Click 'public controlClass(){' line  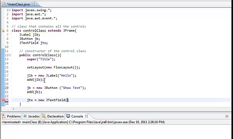[x=40, y=55]
